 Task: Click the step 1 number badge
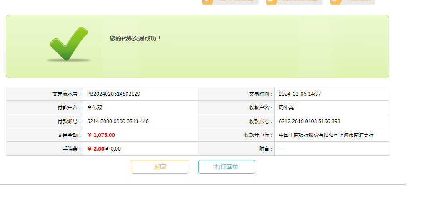pyautogui.click(x=207, y=1)
